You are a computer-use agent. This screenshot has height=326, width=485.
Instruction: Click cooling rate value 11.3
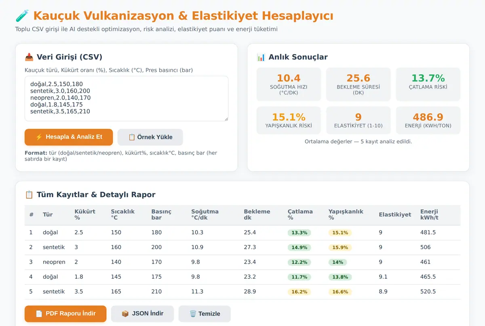[197, 292]
